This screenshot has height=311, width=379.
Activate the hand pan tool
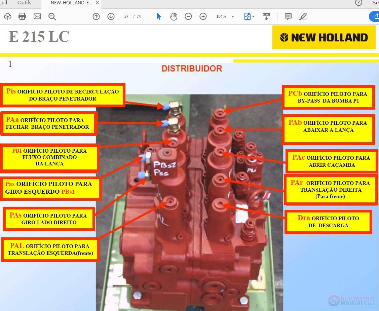point(174,16)
